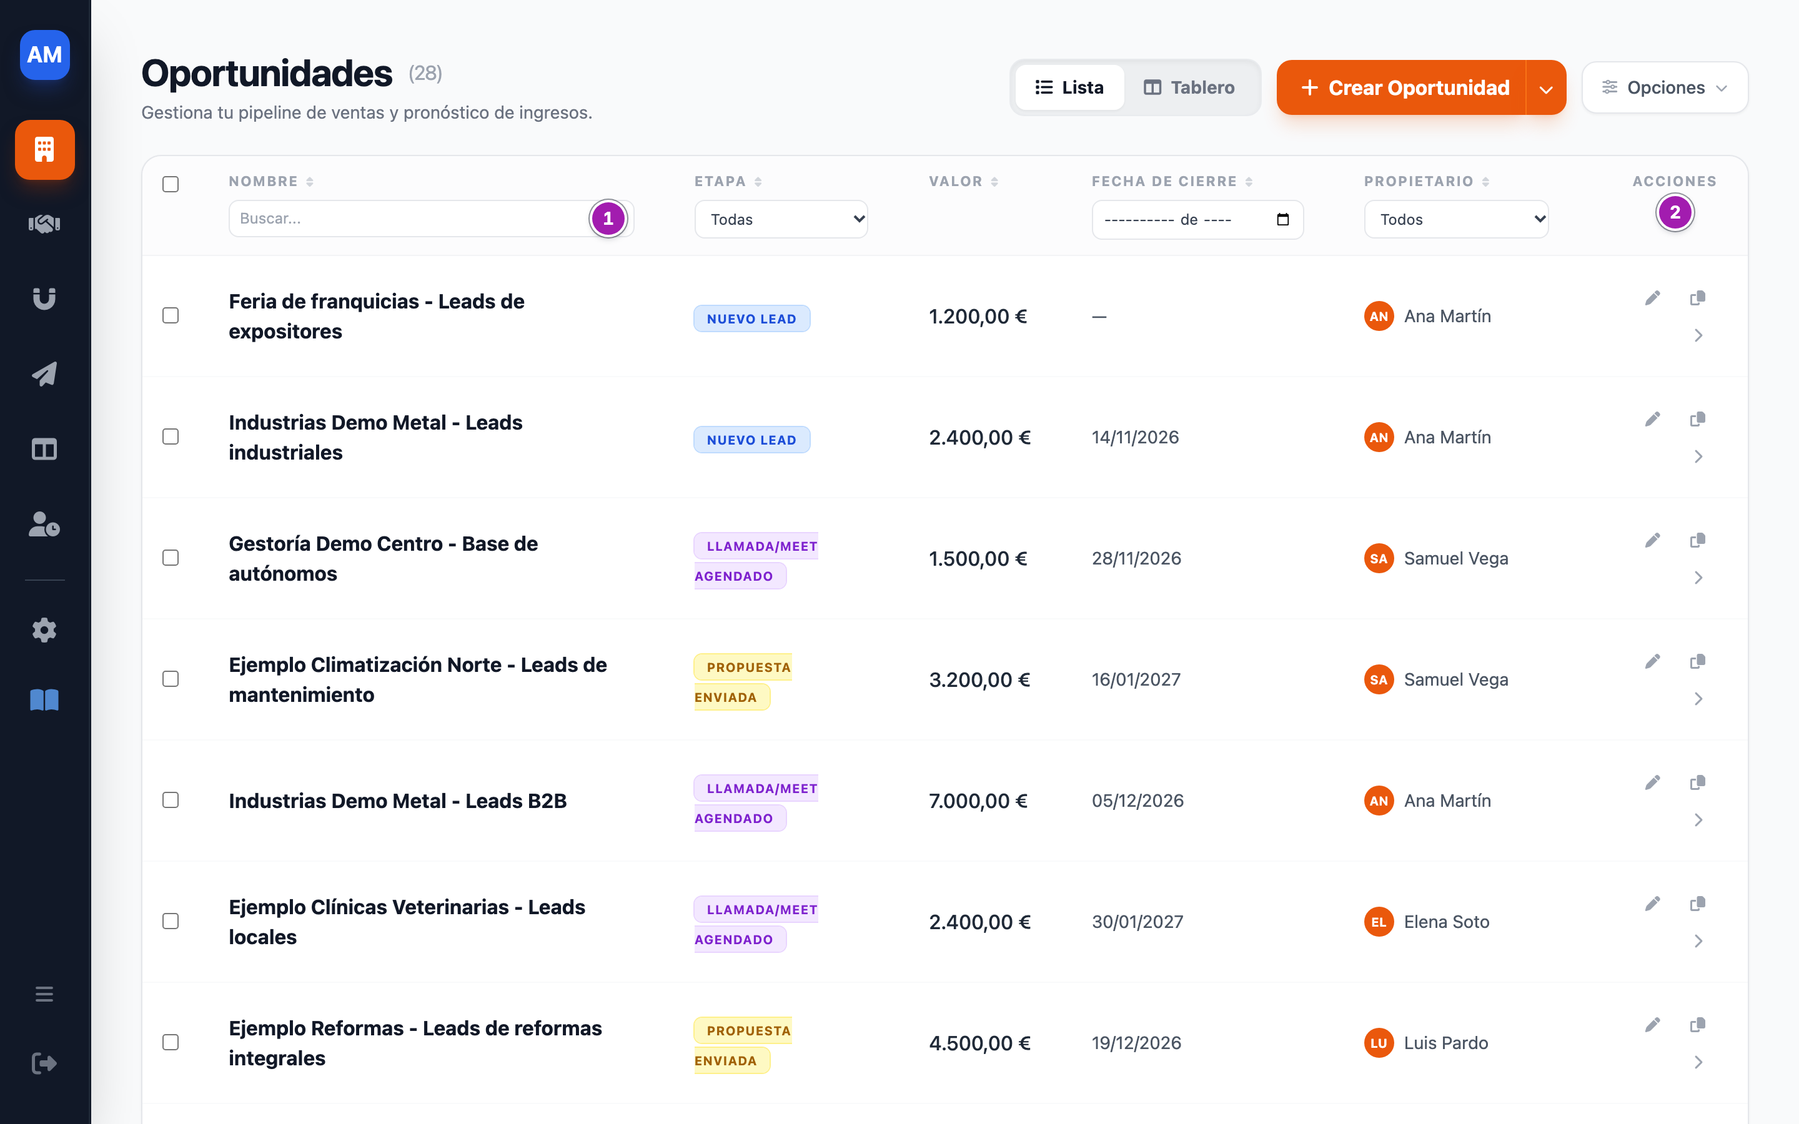Edit Ejemplo Reformas opportunity pencil icon
Image resolution: width=1799 pixels, height=1124 pixels.
point(1653,1025)
